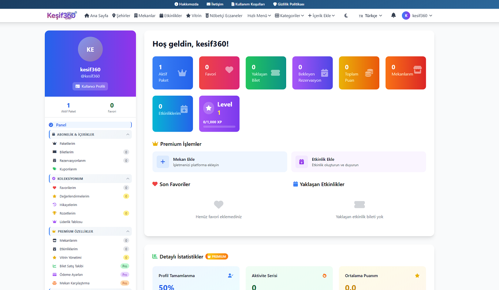
Task: Open the Bekleyen Rezervasyon stat card
Action: (x=313, y=73)
